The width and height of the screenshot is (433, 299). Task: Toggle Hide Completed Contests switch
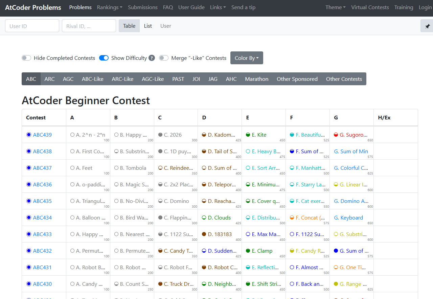(x=26, y=58)
